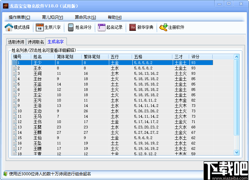Click document icon of row 8 王污
The image size is (249, 180).
coord(14,100)
